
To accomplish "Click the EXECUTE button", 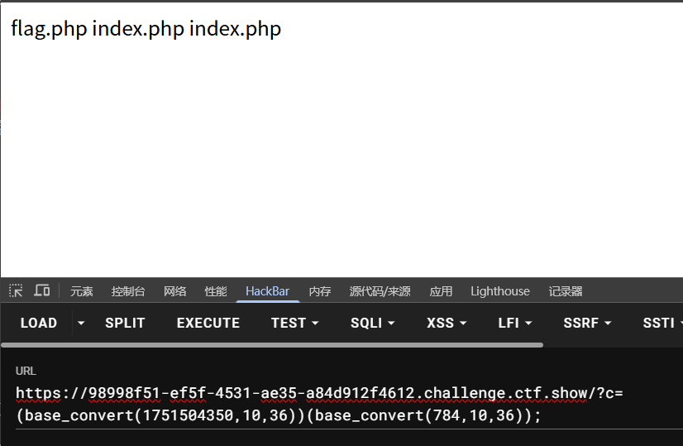I will click(208, 323).
